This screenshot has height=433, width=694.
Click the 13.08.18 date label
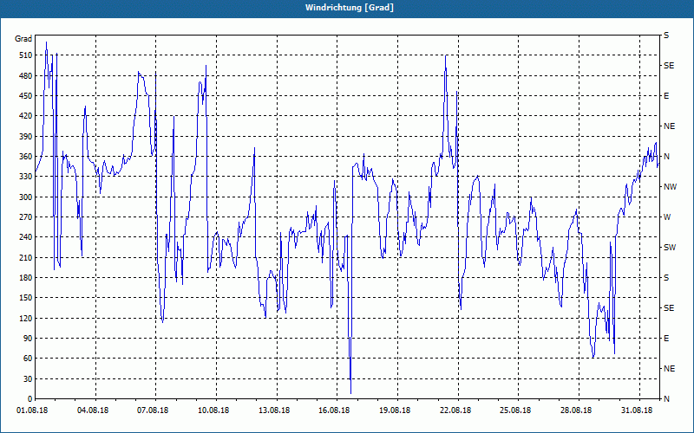tap(274, 410)
